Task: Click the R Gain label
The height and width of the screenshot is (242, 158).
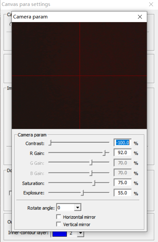Action: [37, 153]
